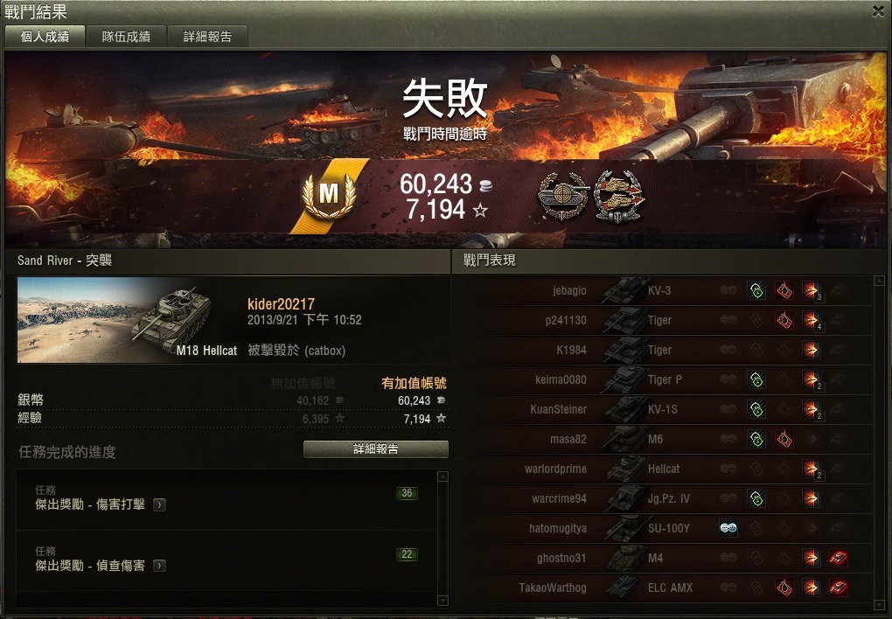This screenshot has width=892, height=619.
Task: Click the 詳細報告 button under earnings
Action: tap(375, 449)
